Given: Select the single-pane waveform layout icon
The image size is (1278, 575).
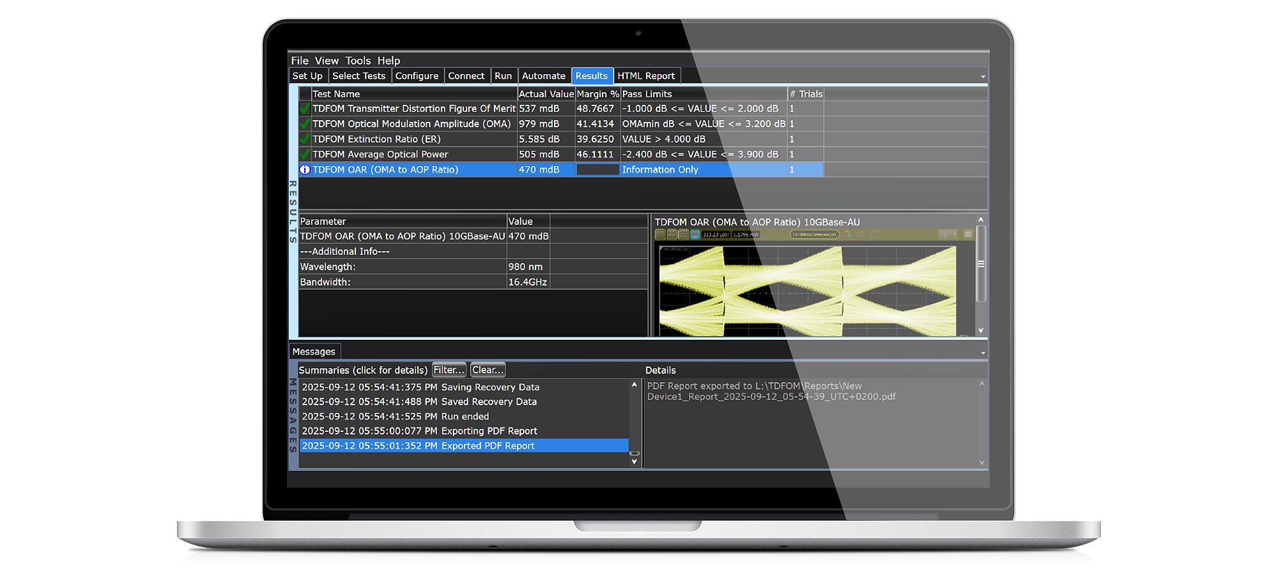Looking at the screenshot, I should [661, 234].
